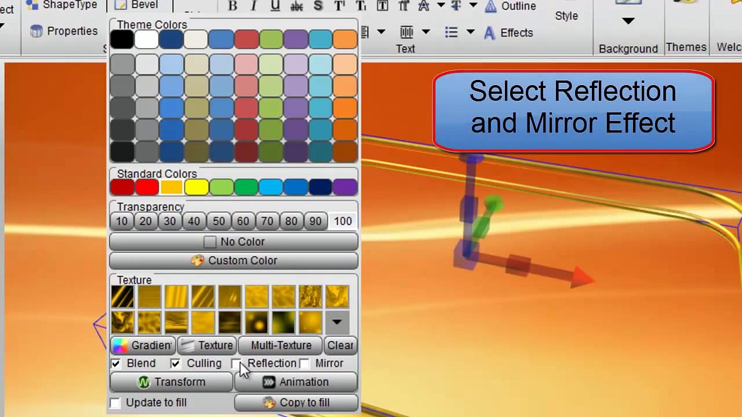Check Update to fill
The height and width of the screenshot is (417, 742).
[115, 403]
